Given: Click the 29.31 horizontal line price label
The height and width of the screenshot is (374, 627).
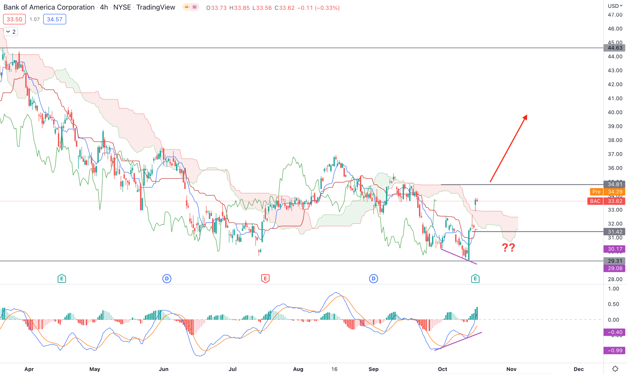Looking at the screenshot, I should pyautogui.click(x=615, y=261).
